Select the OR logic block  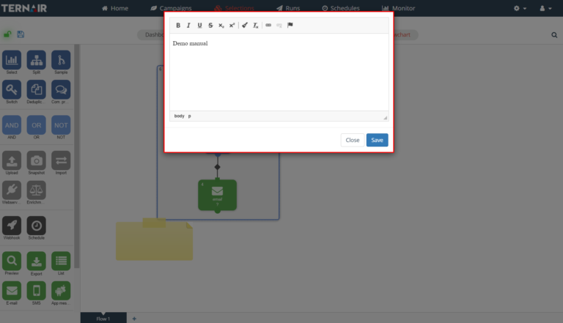(36, 125)
